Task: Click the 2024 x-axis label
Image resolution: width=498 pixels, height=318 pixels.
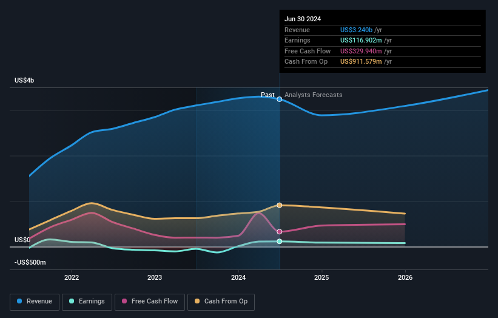Action: click(238, 278)
